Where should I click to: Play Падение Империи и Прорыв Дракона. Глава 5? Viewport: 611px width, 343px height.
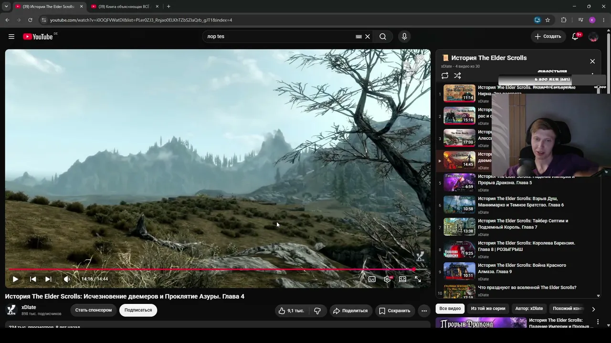point(518,182)
